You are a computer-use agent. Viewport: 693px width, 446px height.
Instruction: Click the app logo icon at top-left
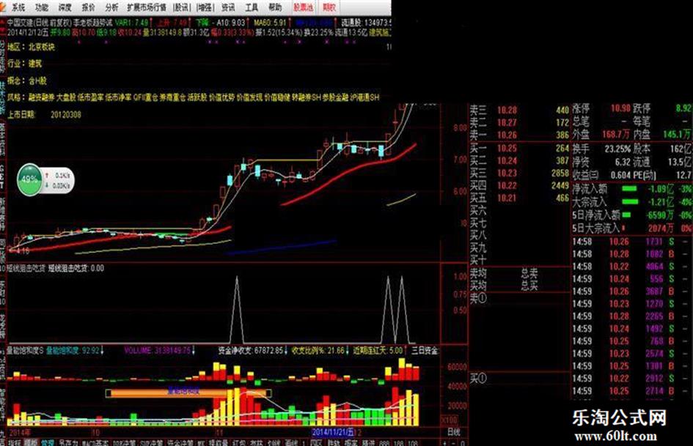pos(4,7)
